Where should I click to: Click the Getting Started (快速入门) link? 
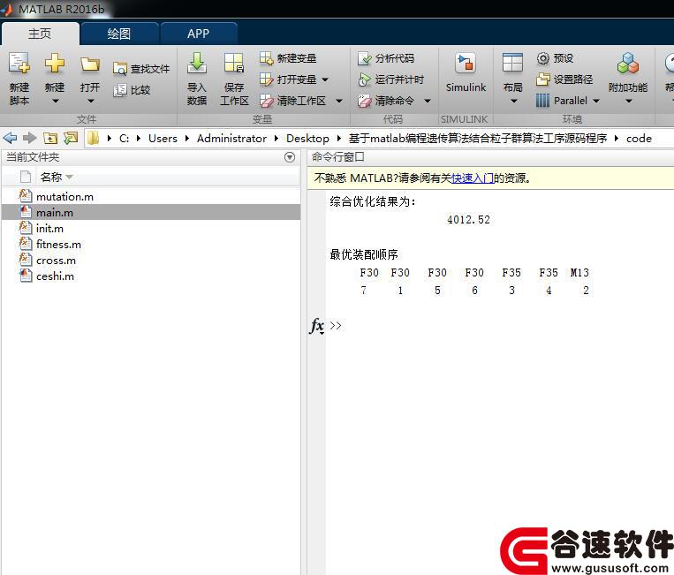tap(473, 178)
